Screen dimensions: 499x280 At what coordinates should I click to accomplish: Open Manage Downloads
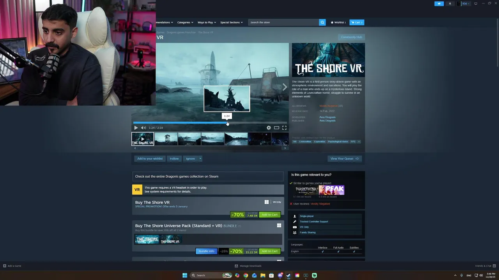(x=248, y=266)
